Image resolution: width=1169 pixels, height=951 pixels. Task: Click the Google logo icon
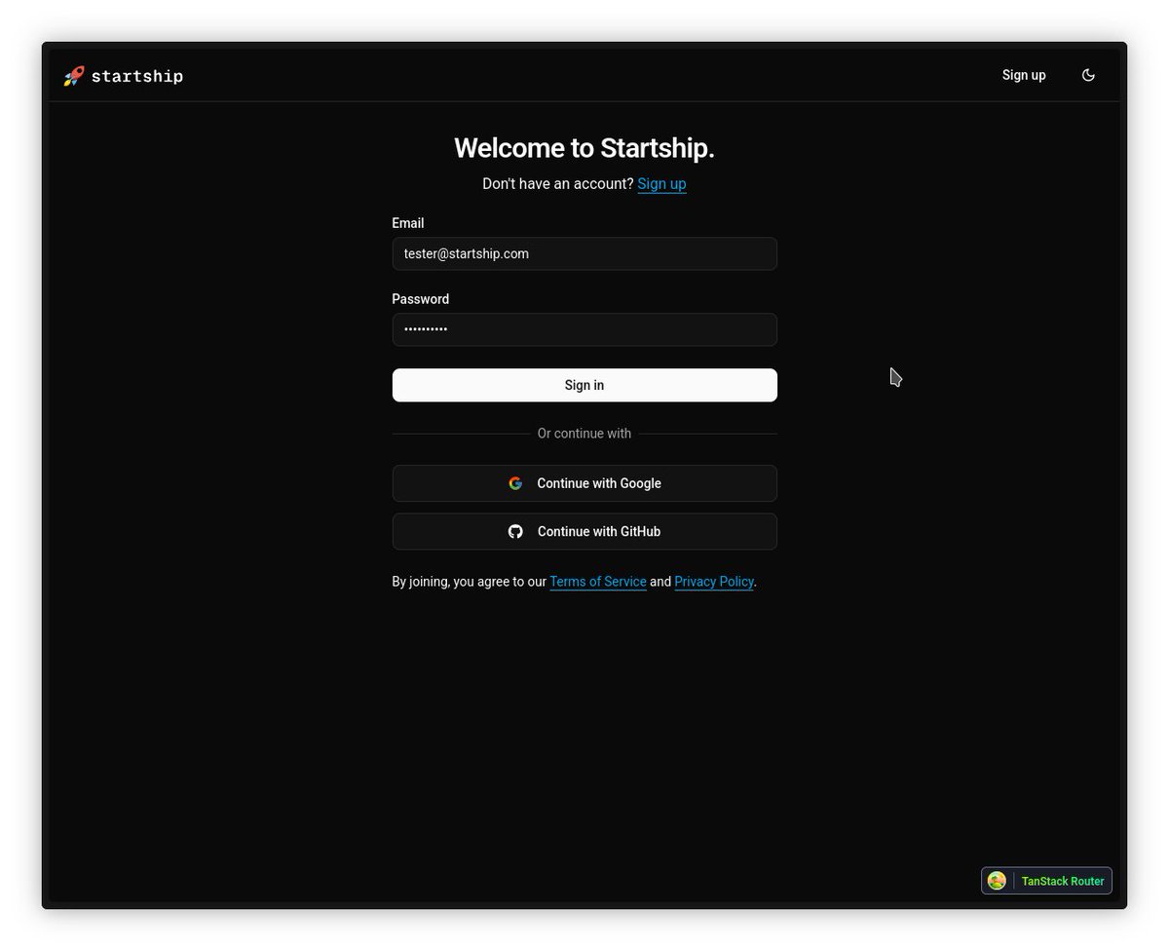(515, 483)
